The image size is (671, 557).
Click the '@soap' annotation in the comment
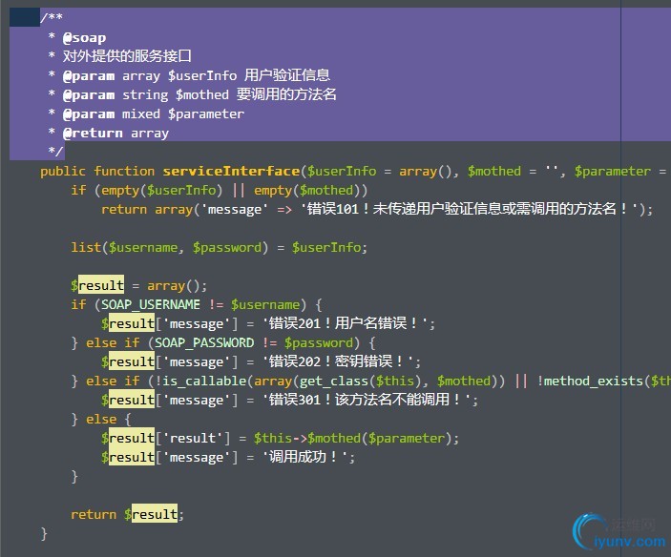pyautogui.click(x=84, y=38)
